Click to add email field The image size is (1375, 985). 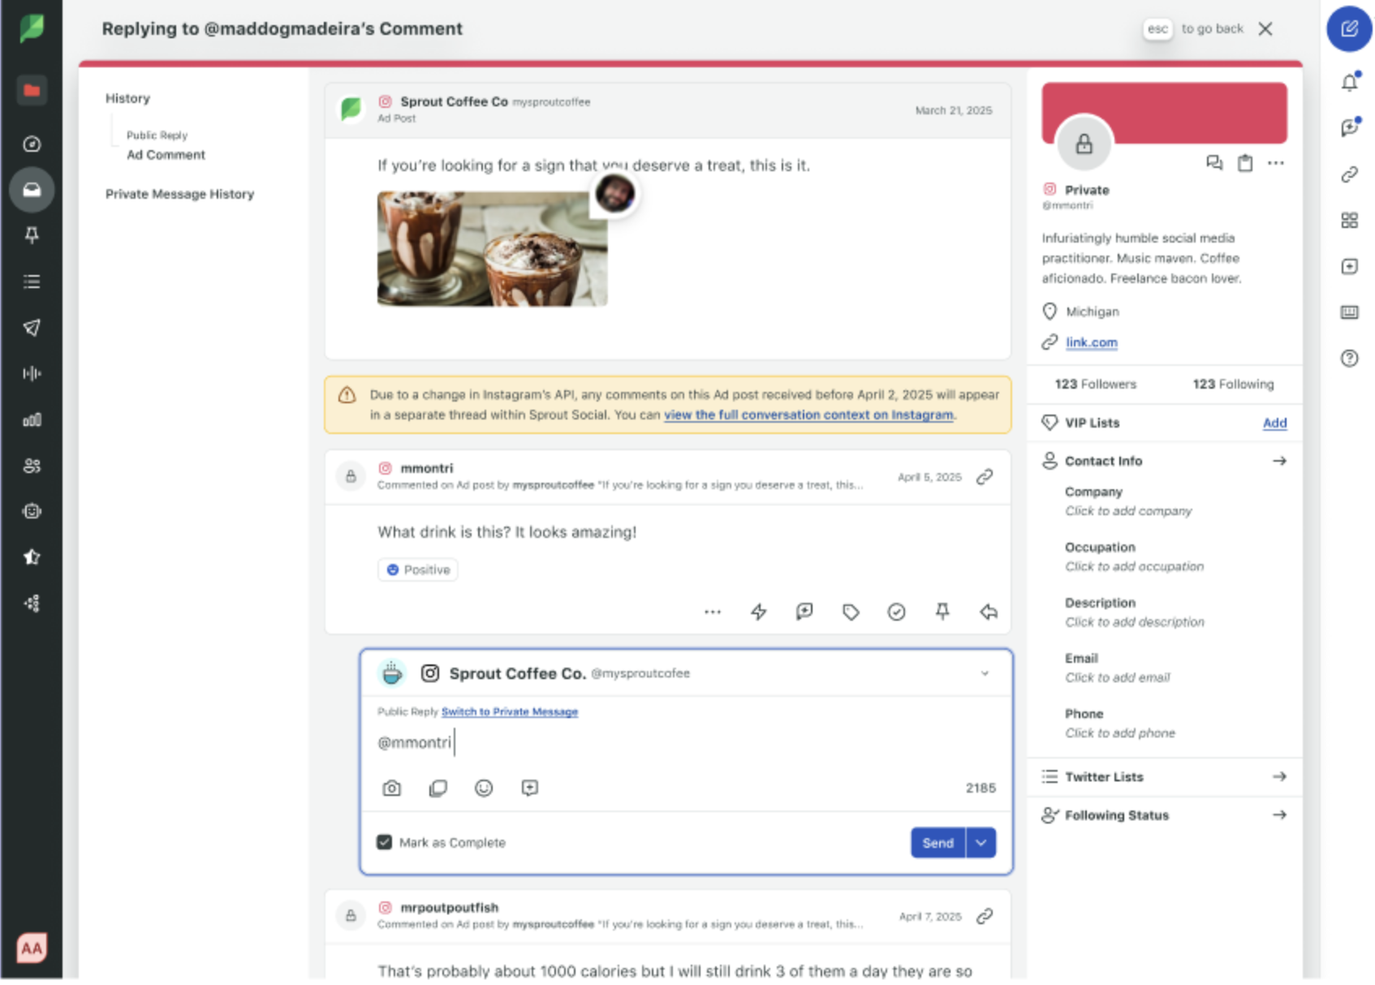[x=1118, y=677]
